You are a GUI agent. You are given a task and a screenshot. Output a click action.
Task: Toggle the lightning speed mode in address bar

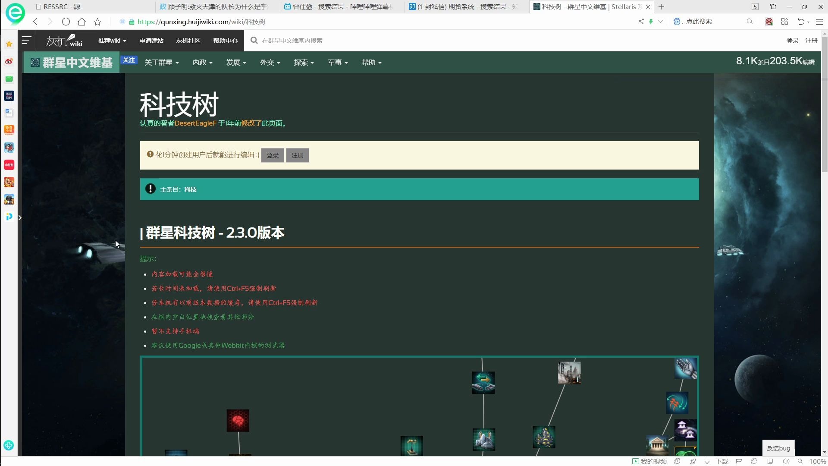click(651, 21)
